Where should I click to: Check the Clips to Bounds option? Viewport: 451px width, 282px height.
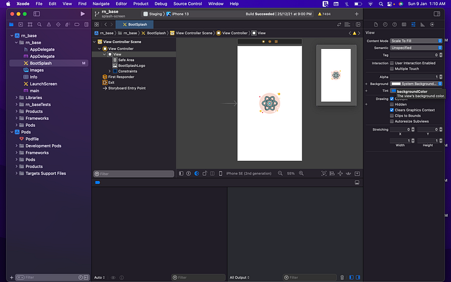tap(392, 115)
